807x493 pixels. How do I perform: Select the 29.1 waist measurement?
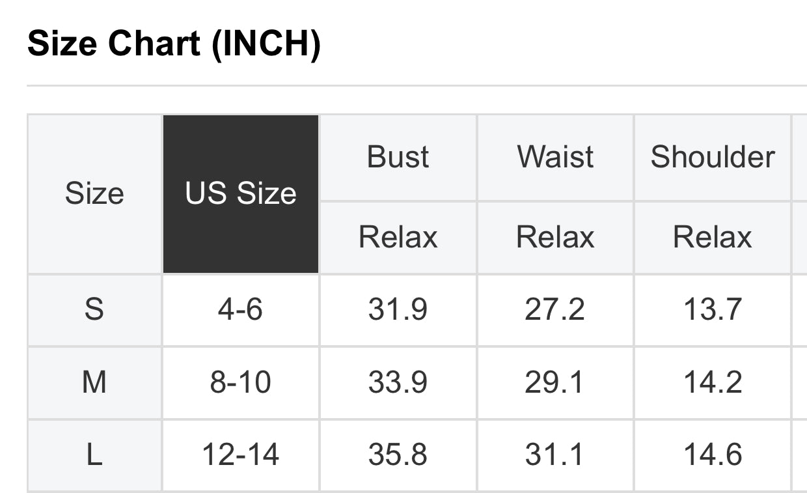pyautogui.click(x=555, y=382)
